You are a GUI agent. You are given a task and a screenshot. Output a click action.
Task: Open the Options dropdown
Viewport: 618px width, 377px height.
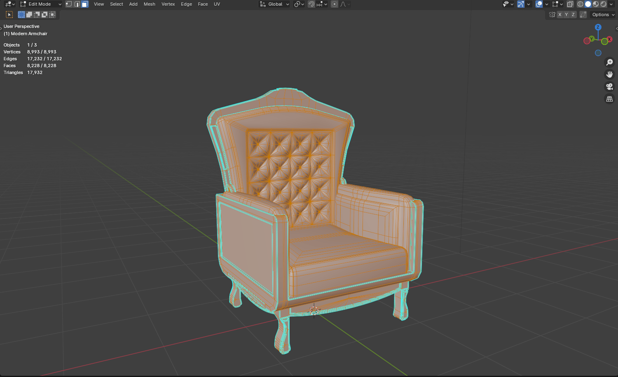tap(603, 15)
